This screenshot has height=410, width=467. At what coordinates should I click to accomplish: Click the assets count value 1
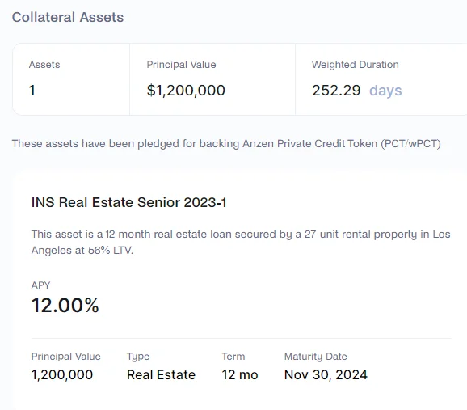pos(32,91)
